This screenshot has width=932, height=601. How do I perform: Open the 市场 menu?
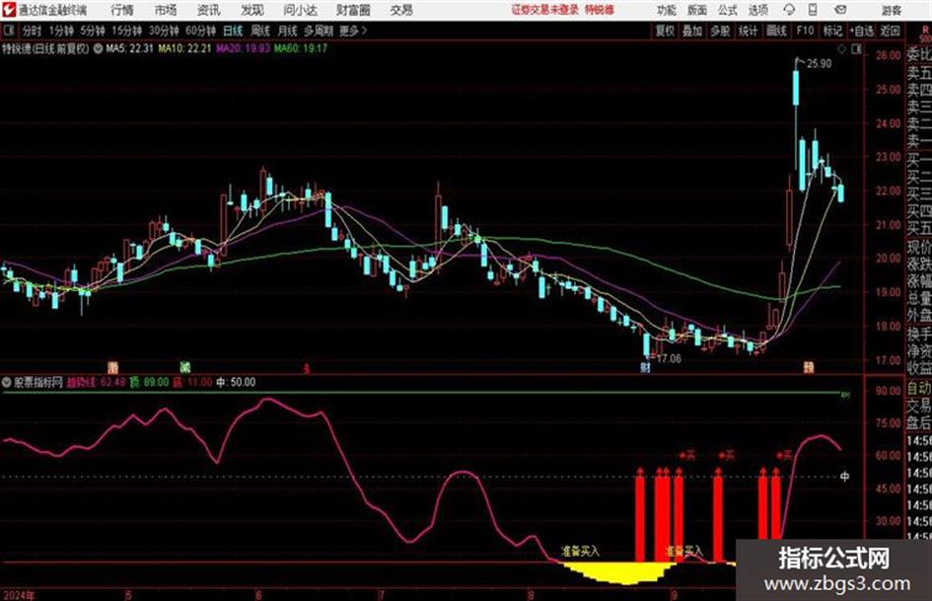166,10
